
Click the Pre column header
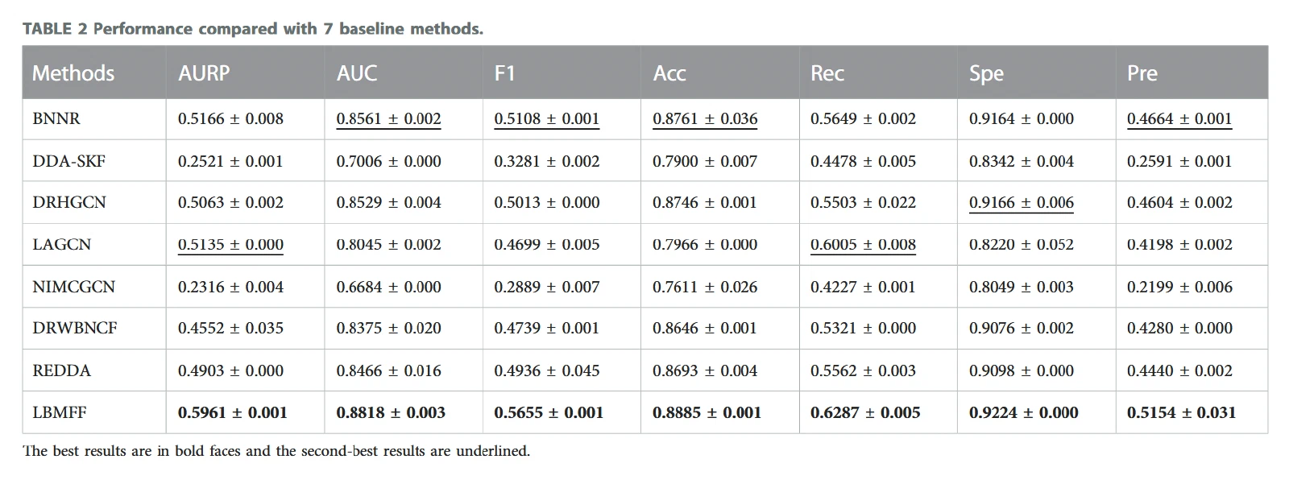pos(1142,73)
